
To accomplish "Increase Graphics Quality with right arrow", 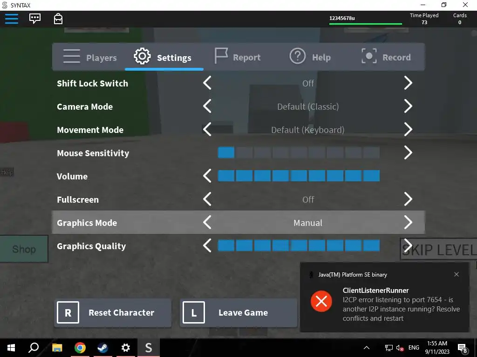I will click(x=408, y=245).
